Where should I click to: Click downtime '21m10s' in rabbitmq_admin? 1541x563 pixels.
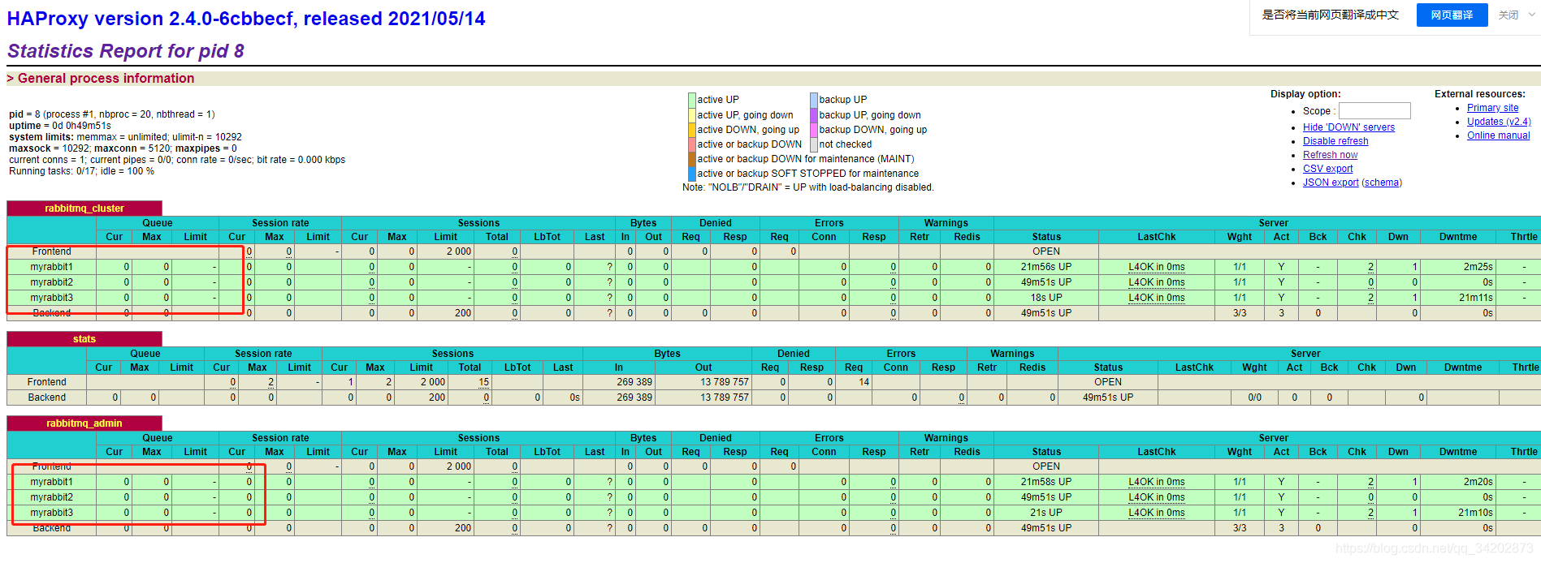1476,513
